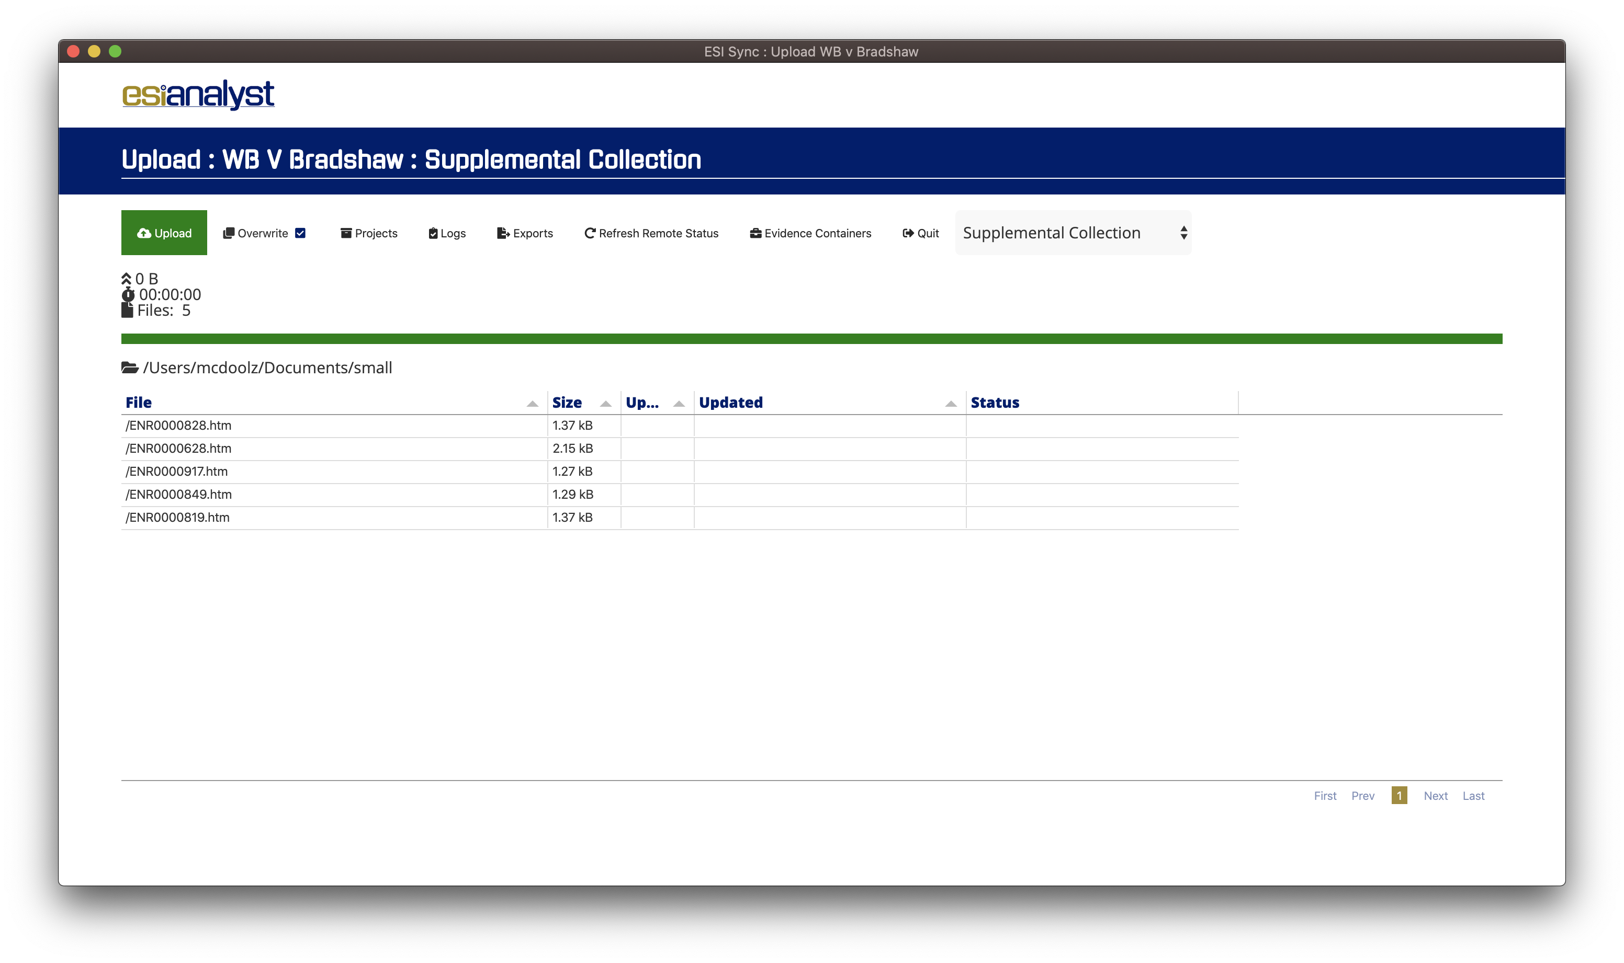Image resolution: width=1624 pixels, height=963 pixels.
Task: Go to the Prev page
Action: (1363, 796)
